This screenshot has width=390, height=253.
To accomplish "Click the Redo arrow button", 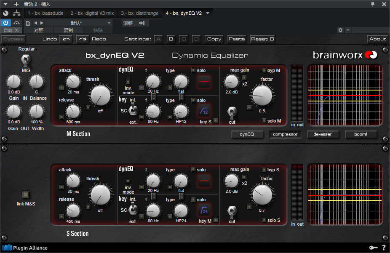I will point(82,39).
